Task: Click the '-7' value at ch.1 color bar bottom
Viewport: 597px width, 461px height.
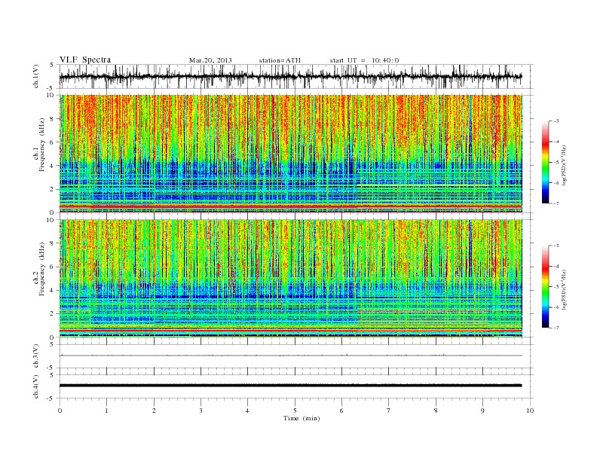Action: click(556, 203)
